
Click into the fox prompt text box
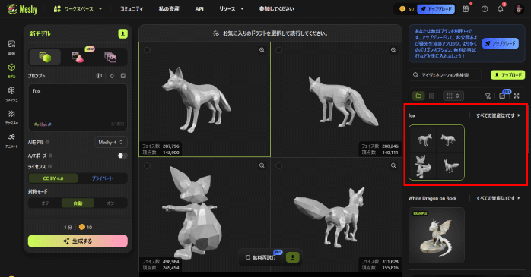(78, 108)
